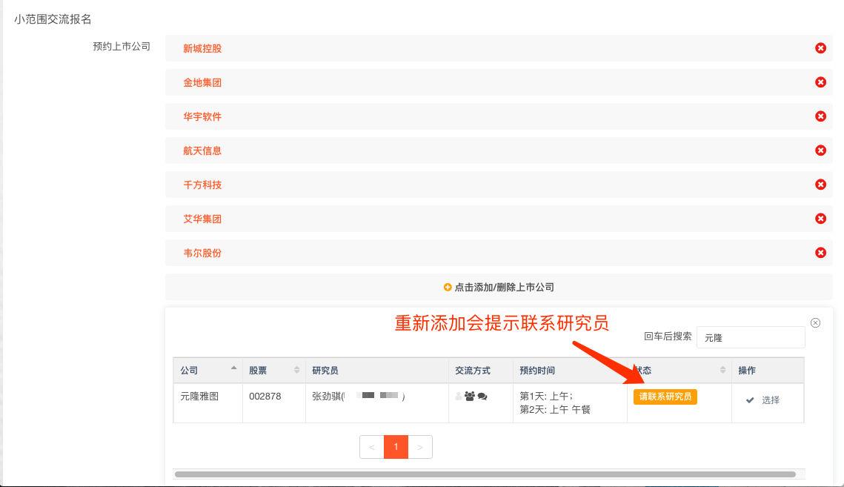Choose 选择 for 元隆雅图
The width and height of the screenshot is (844, 487).
pos(770,400)
